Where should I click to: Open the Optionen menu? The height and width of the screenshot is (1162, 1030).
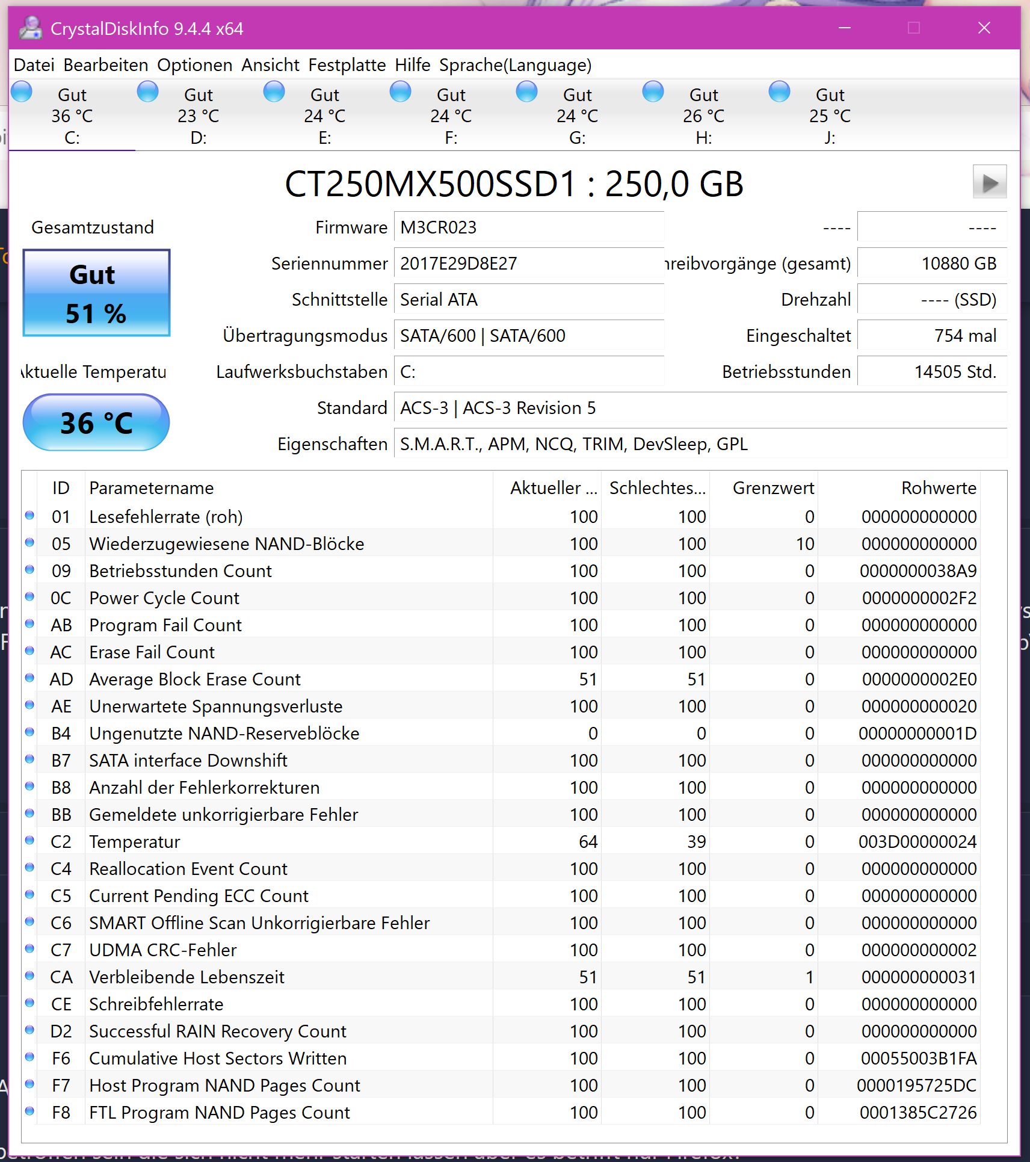195,65
